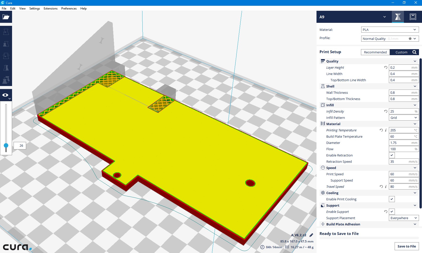
Task: Click the Infill Density input field
Action: [404, 111]
